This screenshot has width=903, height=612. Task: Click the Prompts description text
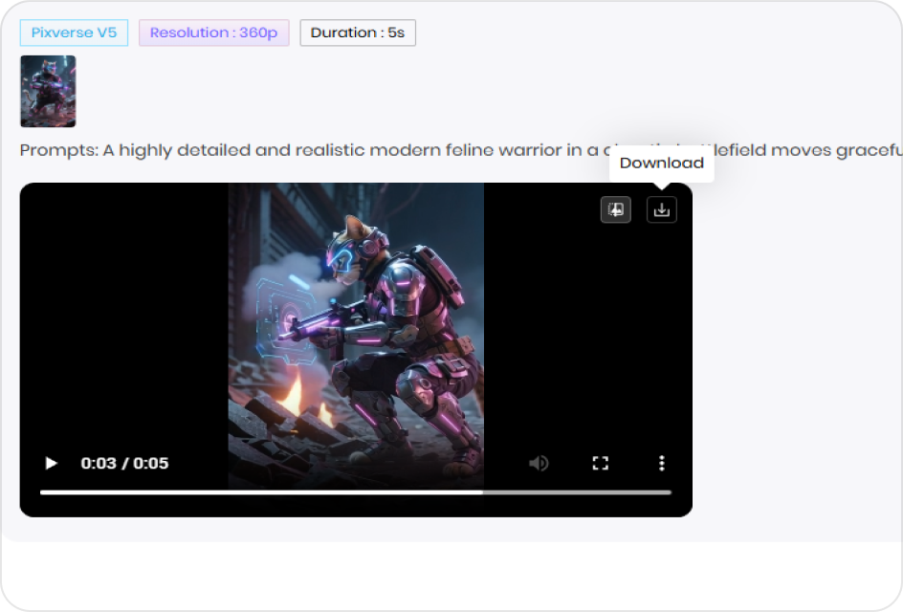[461, 150]
